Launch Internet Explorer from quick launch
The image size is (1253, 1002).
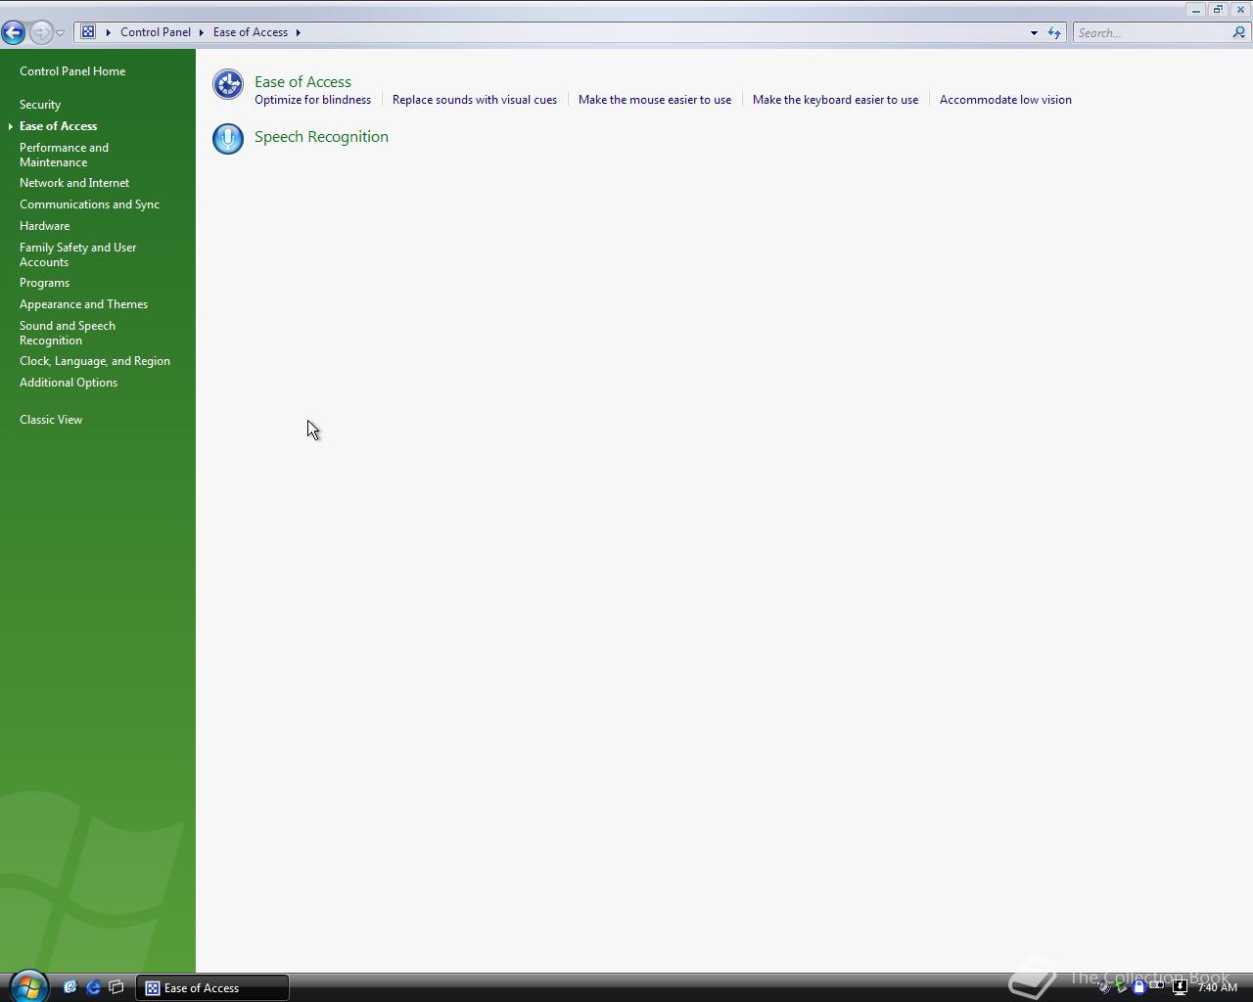tap(94, 987)
